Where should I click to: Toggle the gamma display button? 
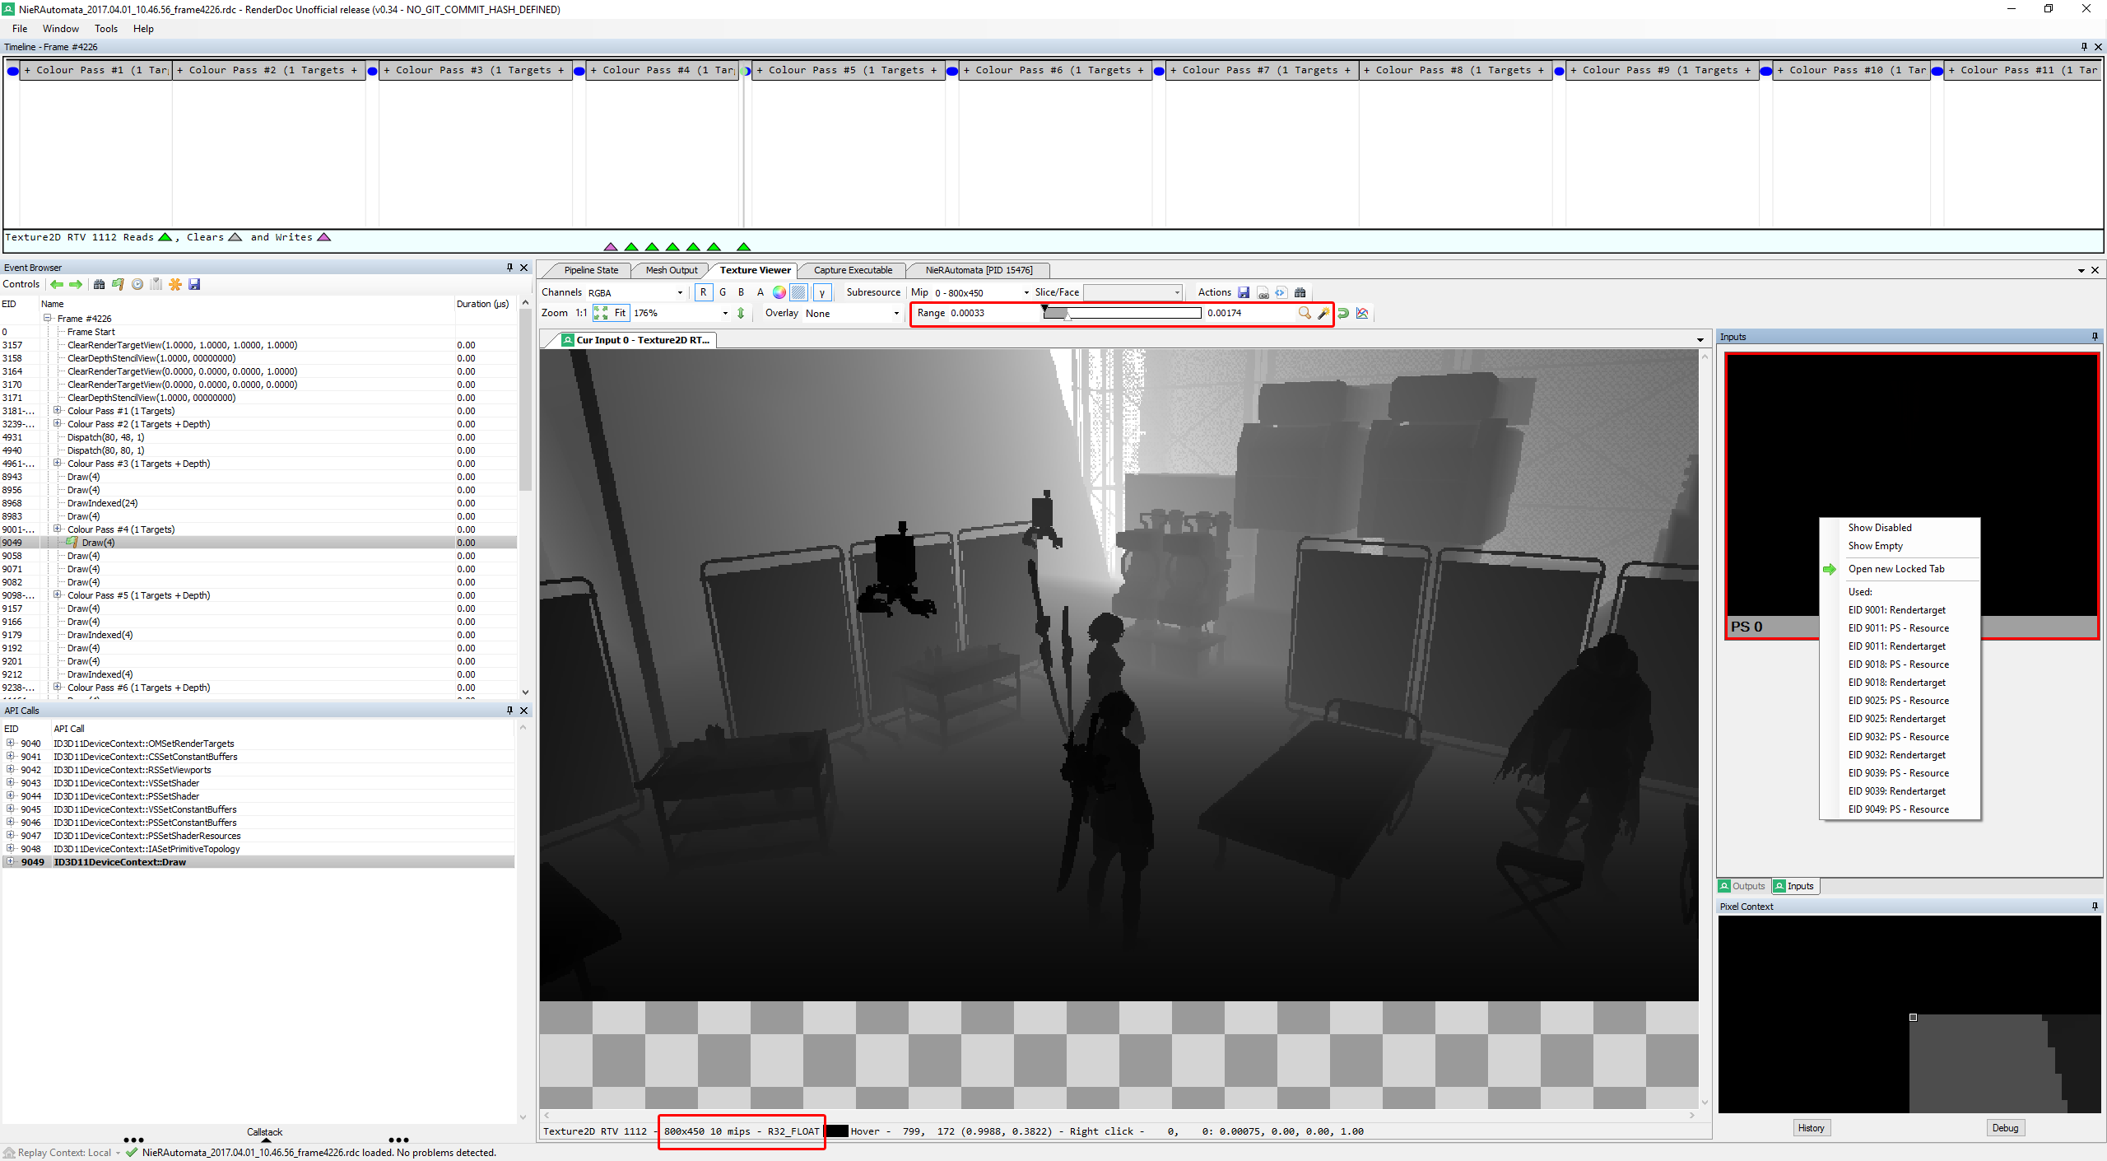(x=821, y=292)
